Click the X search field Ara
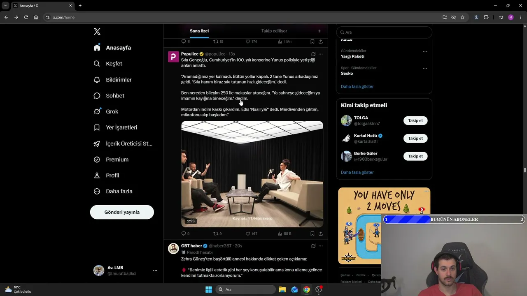The height and width of the screenshot is (296, 527). click(x=384, y=32)
